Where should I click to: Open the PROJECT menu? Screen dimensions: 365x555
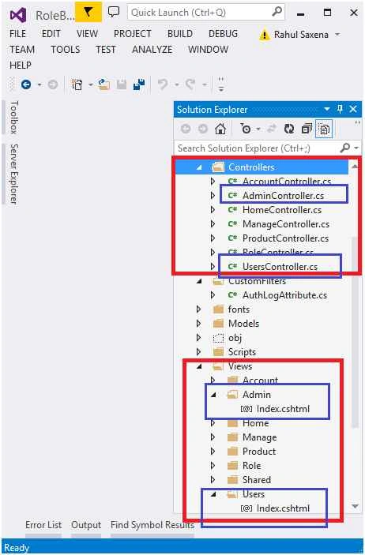[x=132, y=34]
